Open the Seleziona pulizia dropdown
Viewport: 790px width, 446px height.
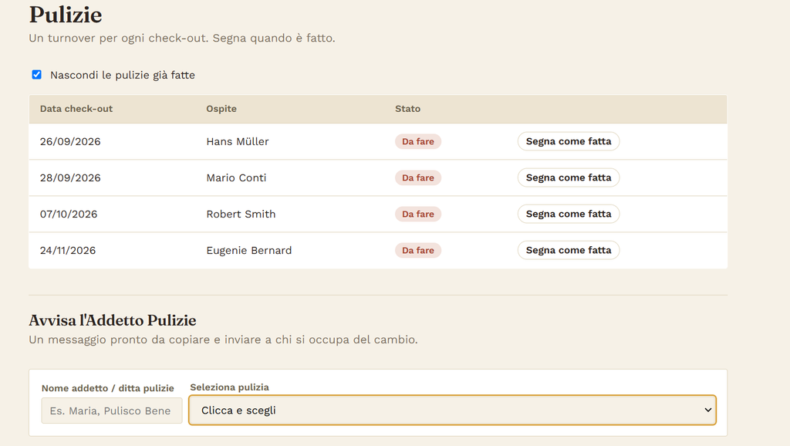pos(452,411)
